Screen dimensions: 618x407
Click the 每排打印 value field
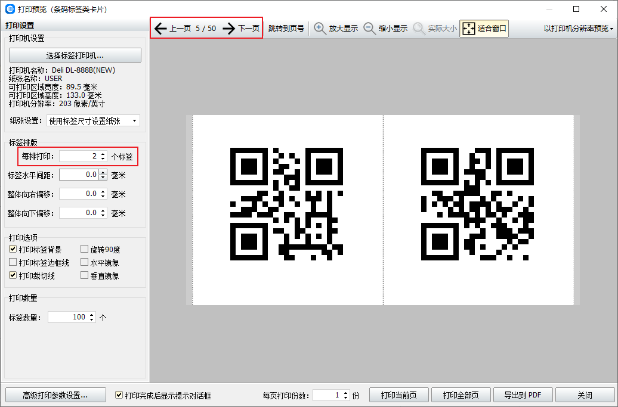click(x=79, y=156)
